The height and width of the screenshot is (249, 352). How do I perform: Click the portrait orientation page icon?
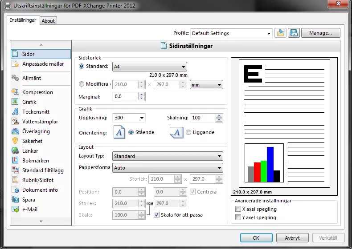point(119,132)
